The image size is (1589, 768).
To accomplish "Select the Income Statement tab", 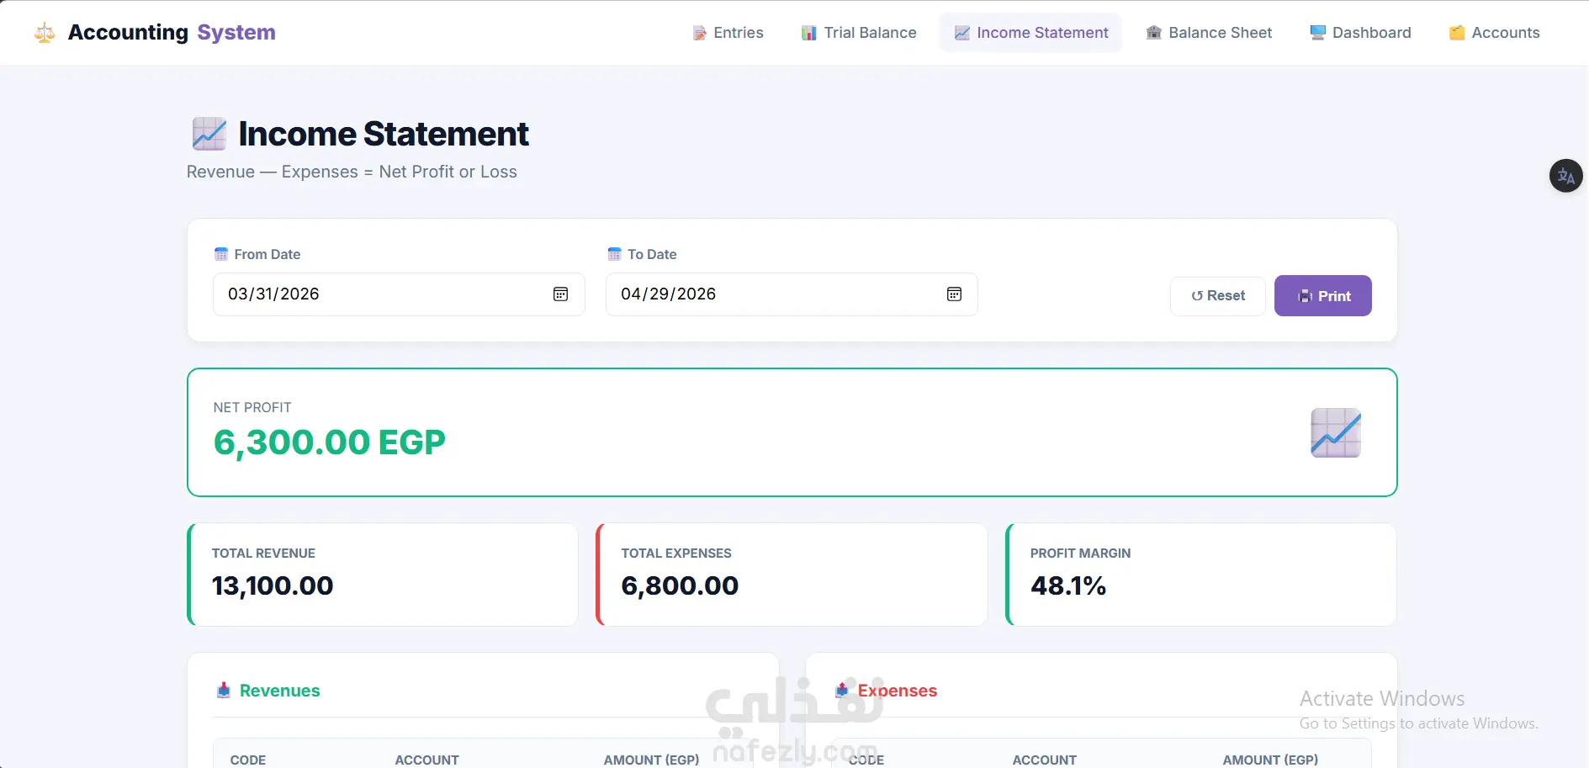I will 1031,33.
